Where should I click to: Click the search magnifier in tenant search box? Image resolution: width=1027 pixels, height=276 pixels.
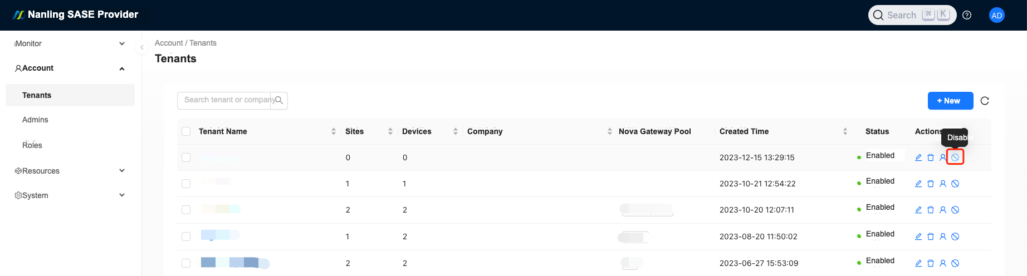point(279,100)
